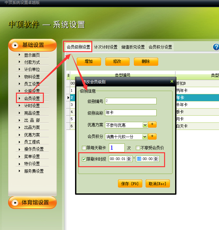This screenshot has width=219, height=230.
Task: Open 优惠方案 in the sidebar menu
Action: coord(32,135)
